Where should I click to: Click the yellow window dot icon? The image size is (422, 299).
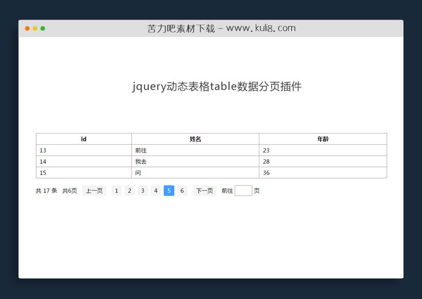(34, 29)
